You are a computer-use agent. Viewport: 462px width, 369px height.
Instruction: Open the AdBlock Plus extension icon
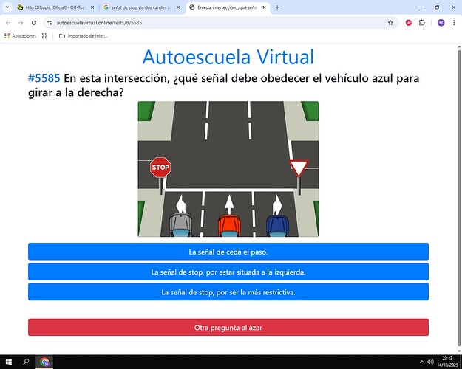click(408, 23)
